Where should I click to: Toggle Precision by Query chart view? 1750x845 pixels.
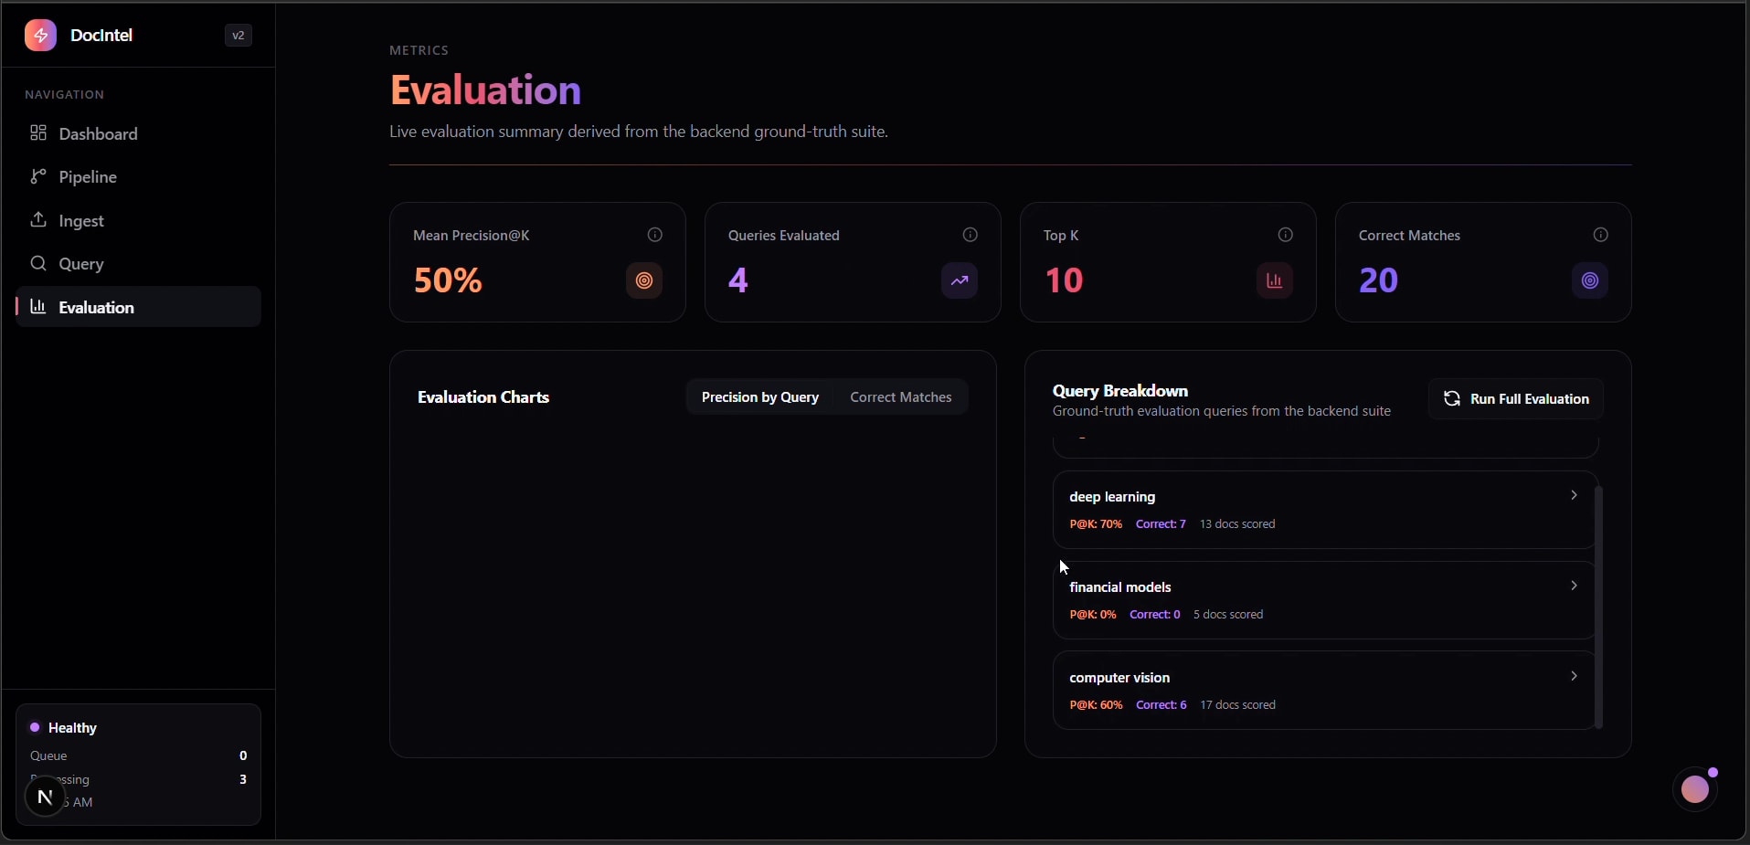[761, 397]
